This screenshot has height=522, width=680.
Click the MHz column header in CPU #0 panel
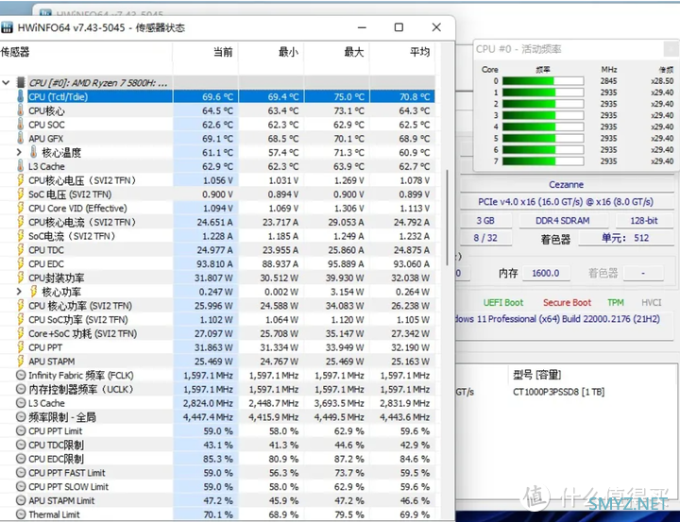(x=609, y=69)
